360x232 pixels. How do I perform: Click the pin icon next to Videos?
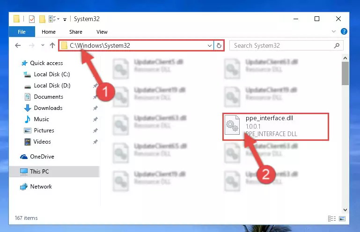(x=96, y=142)
